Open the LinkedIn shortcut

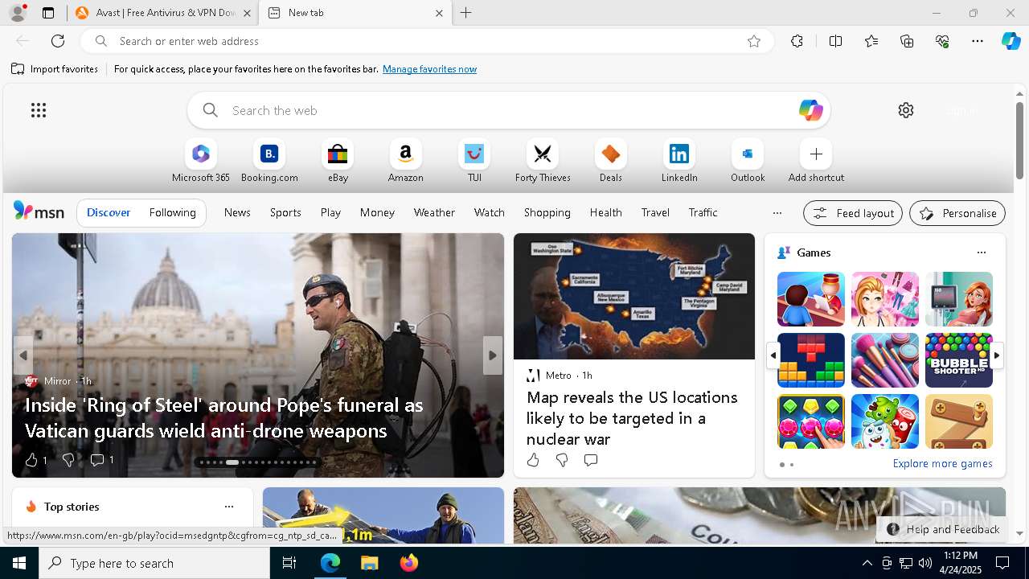tap(679, 161)
